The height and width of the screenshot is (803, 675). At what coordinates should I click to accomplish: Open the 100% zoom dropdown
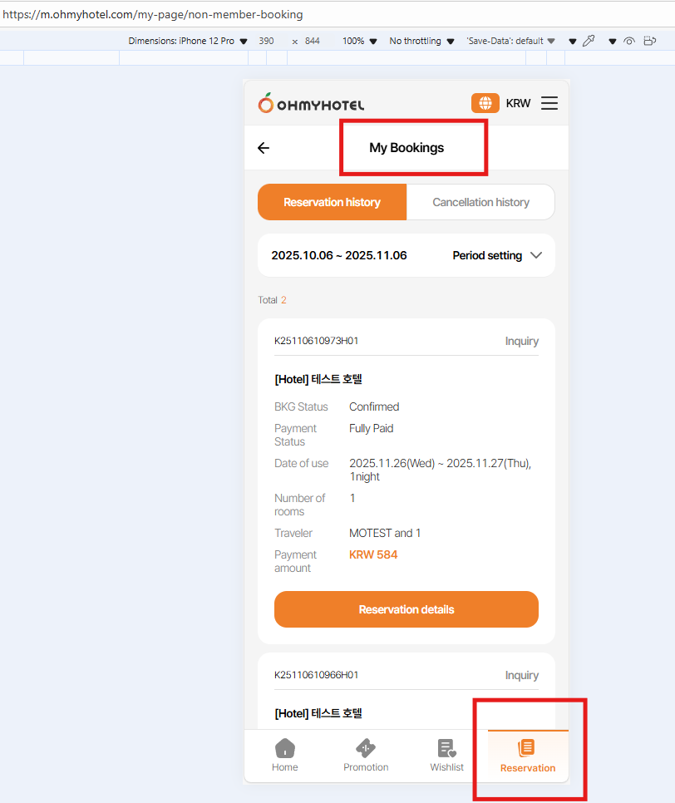tap(360, 41)
